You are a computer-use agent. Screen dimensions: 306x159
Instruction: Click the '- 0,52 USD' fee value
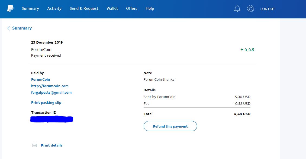pyautogui.click(x=241, y=103)
